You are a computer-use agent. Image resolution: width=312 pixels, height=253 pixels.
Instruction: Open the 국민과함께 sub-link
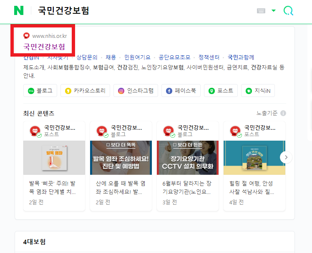241,57
